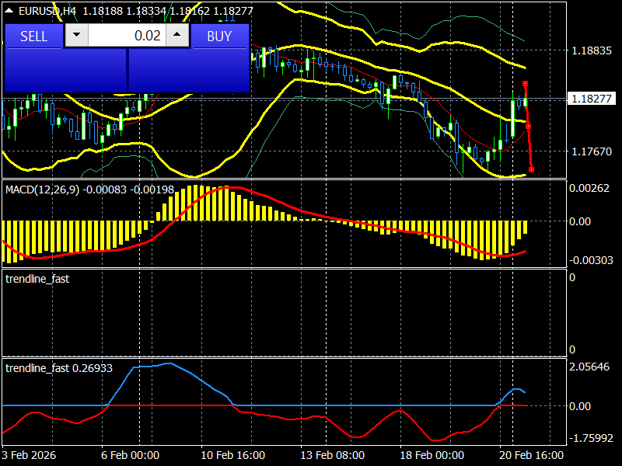This screenshot has height=466, width=622.
Task: Select red trendline top anchor point
Action: point(526,84)
